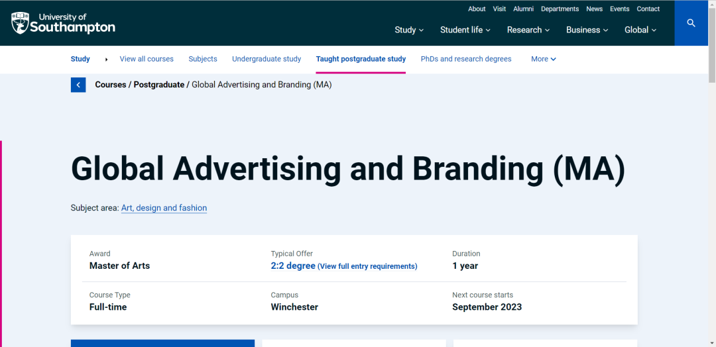The width and height of the screenshot is (716, 347).
Task: Click the Winchester campus value
Action: pos(294,307)
